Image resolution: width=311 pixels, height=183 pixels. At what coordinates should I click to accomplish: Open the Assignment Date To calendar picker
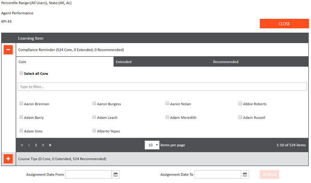(x=245, y=174)
